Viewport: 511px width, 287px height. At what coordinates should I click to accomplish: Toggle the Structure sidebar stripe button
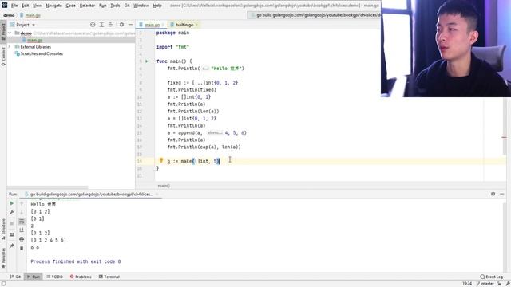click(x=3, y=230)
